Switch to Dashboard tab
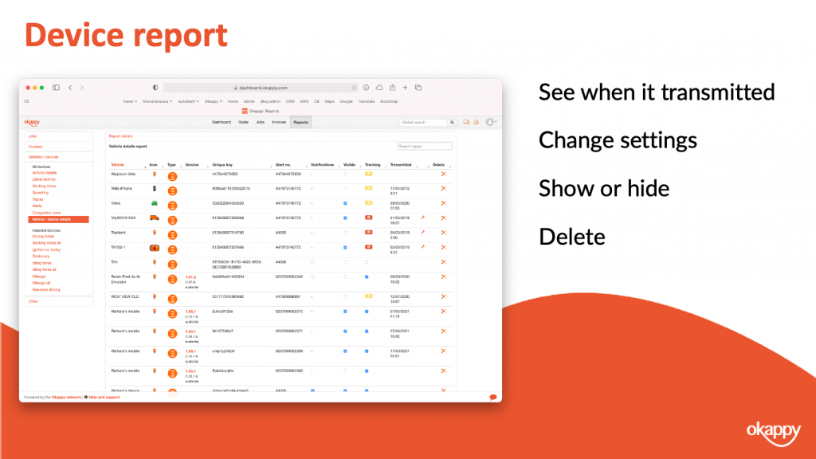Screen dimensions: 816x459 (x=222, y=122)
